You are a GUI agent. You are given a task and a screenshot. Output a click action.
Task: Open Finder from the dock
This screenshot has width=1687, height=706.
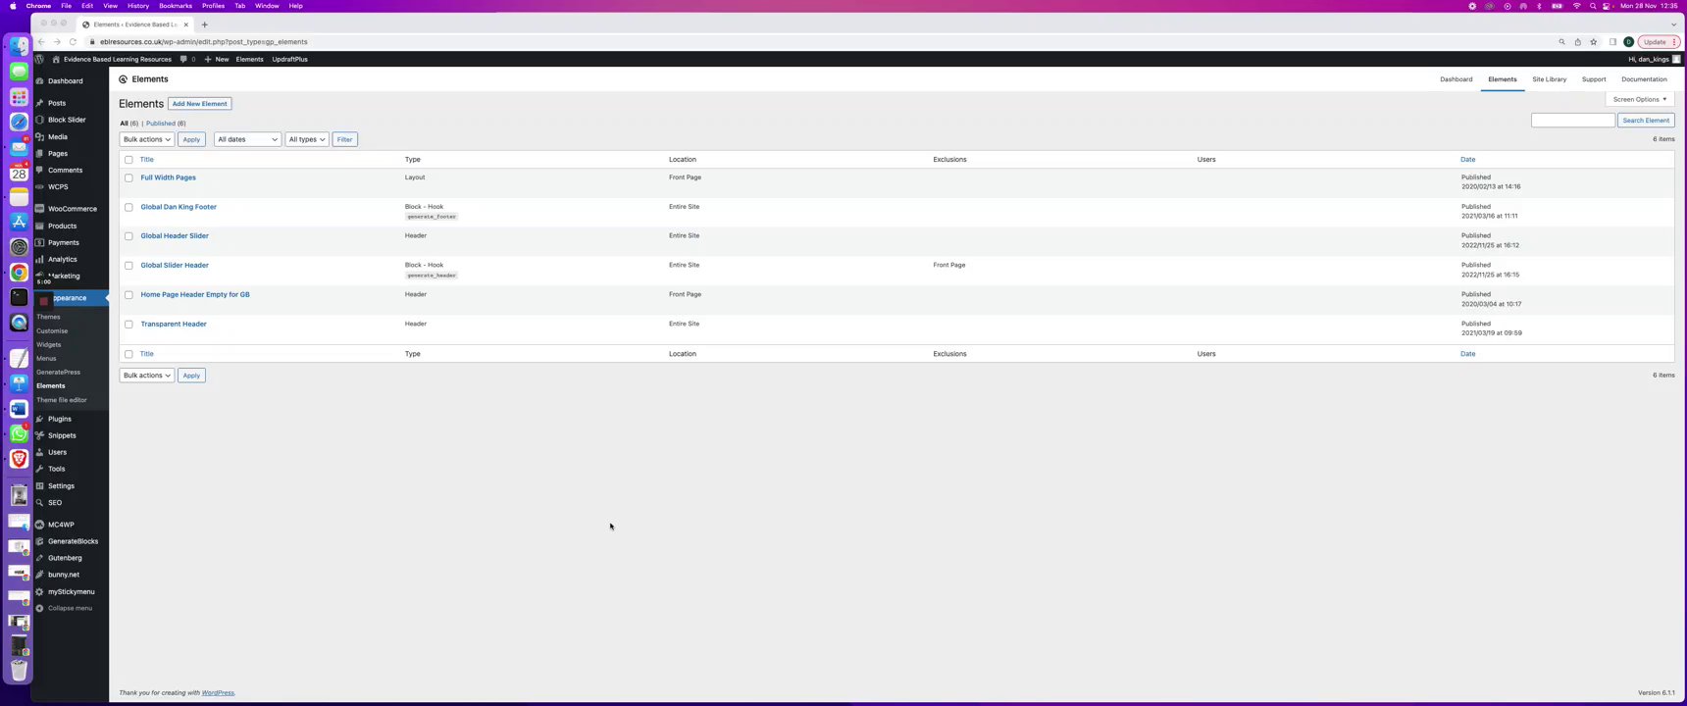19,46
